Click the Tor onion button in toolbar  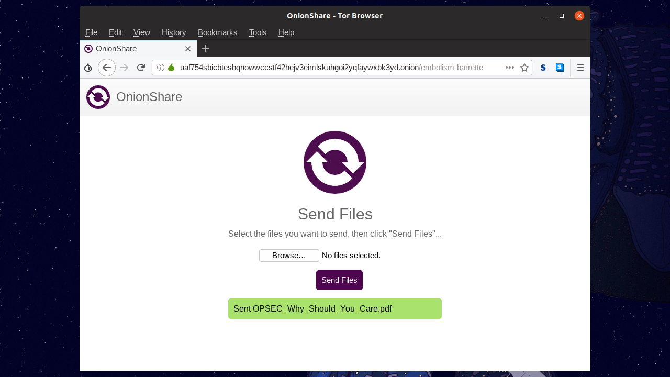click(88, 68)
